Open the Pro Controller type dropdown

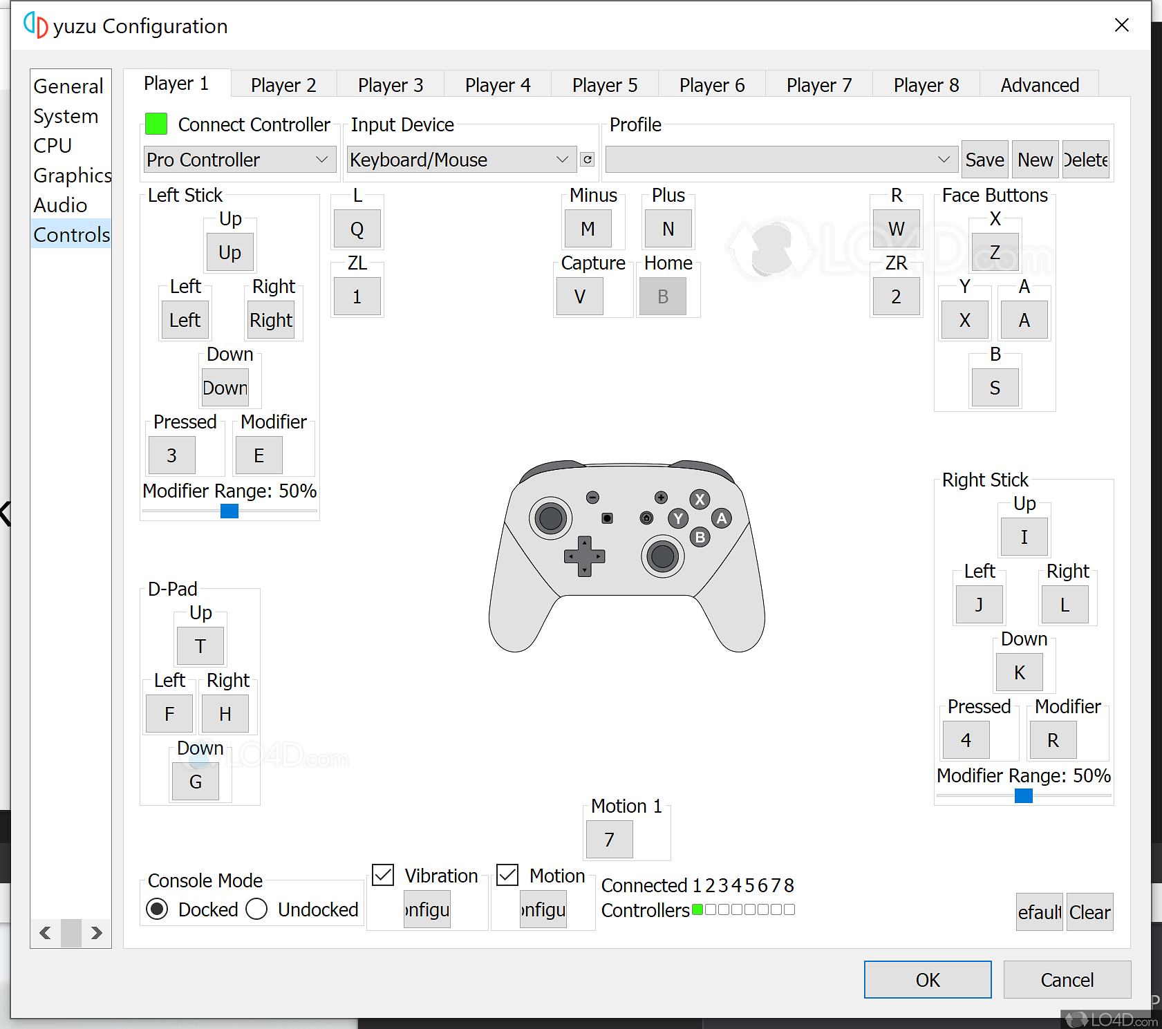239,160
